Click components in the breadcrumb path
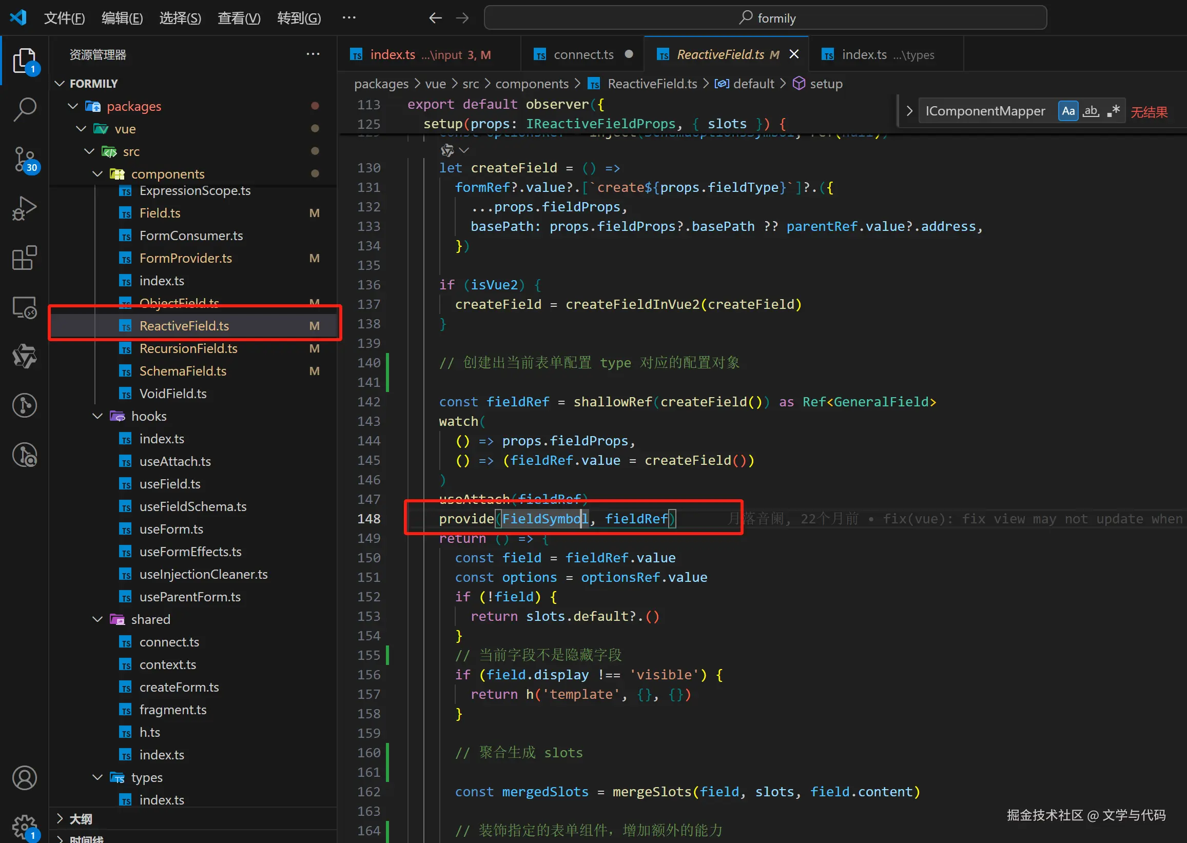The width and height of the screenshot is (1187, 843). click(532, 84)
